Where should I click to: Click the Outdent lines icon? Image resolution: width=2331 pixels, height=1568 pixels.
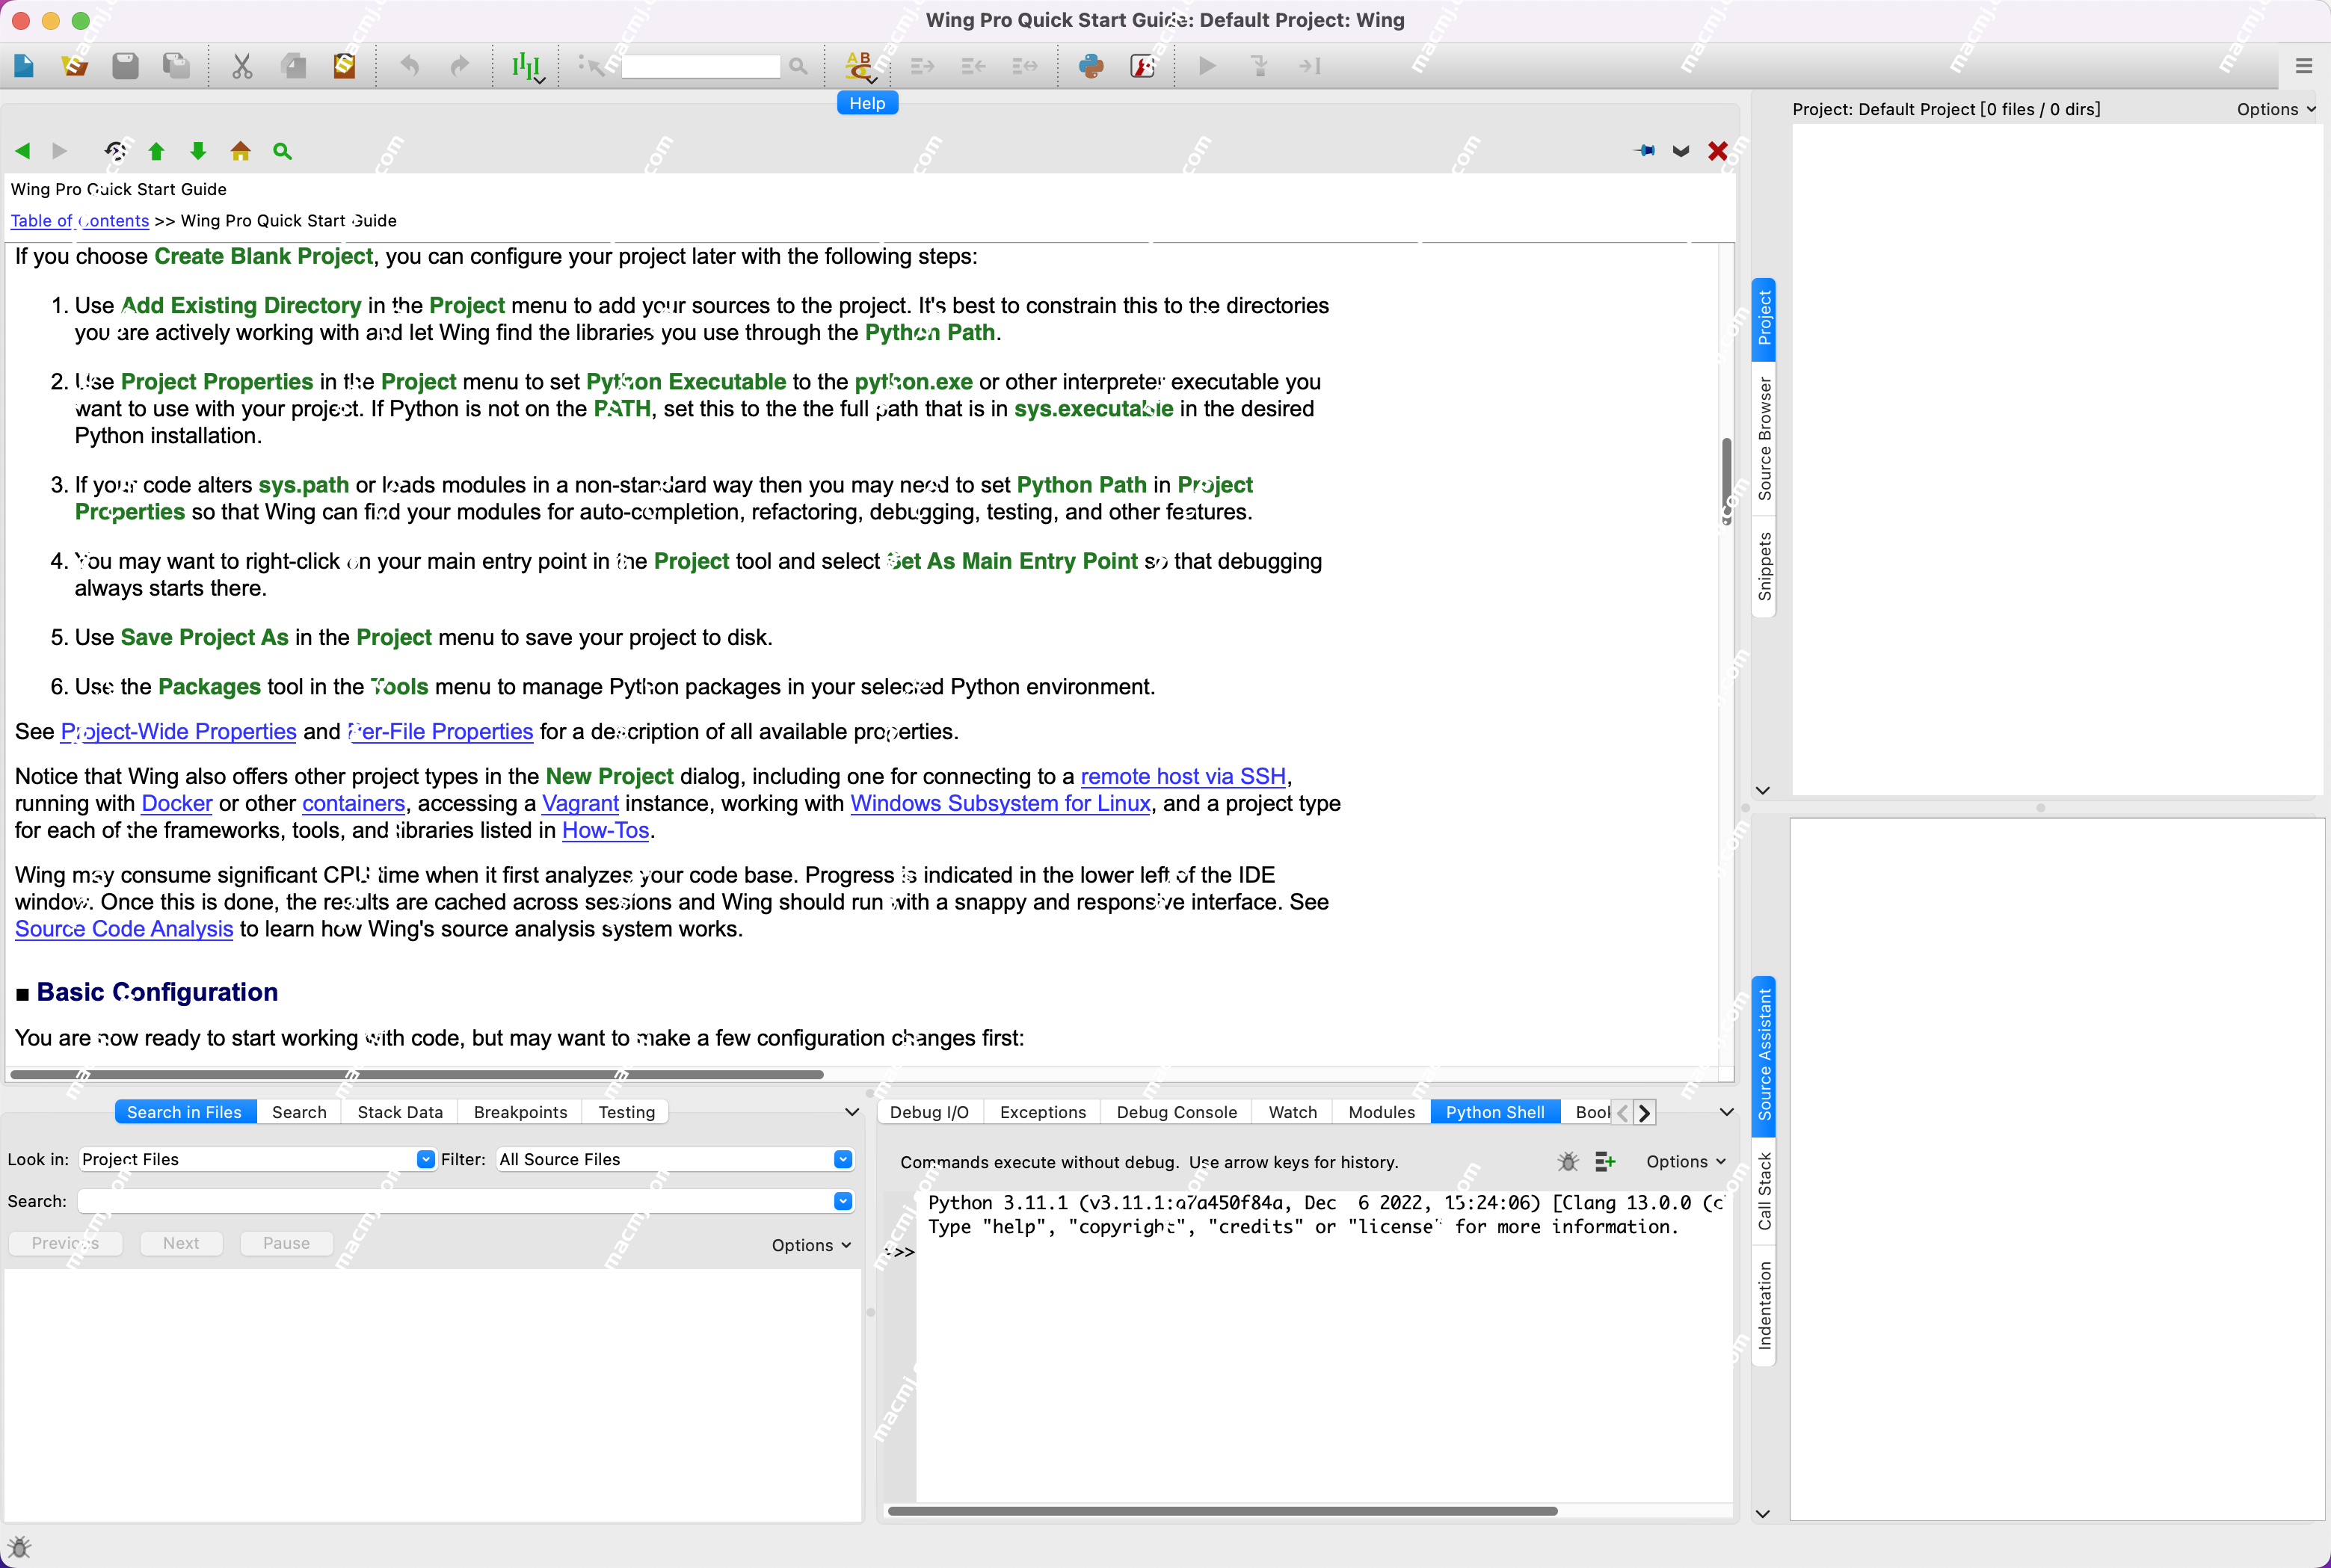pos(973,66)
